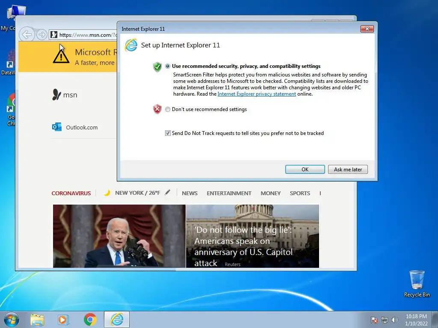Click the msn butterfly logo

click(x=56, y=94)
